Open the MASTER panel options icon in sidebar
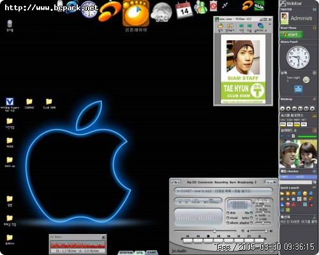This screenshot has width=319, height=255. click(315, 10)
